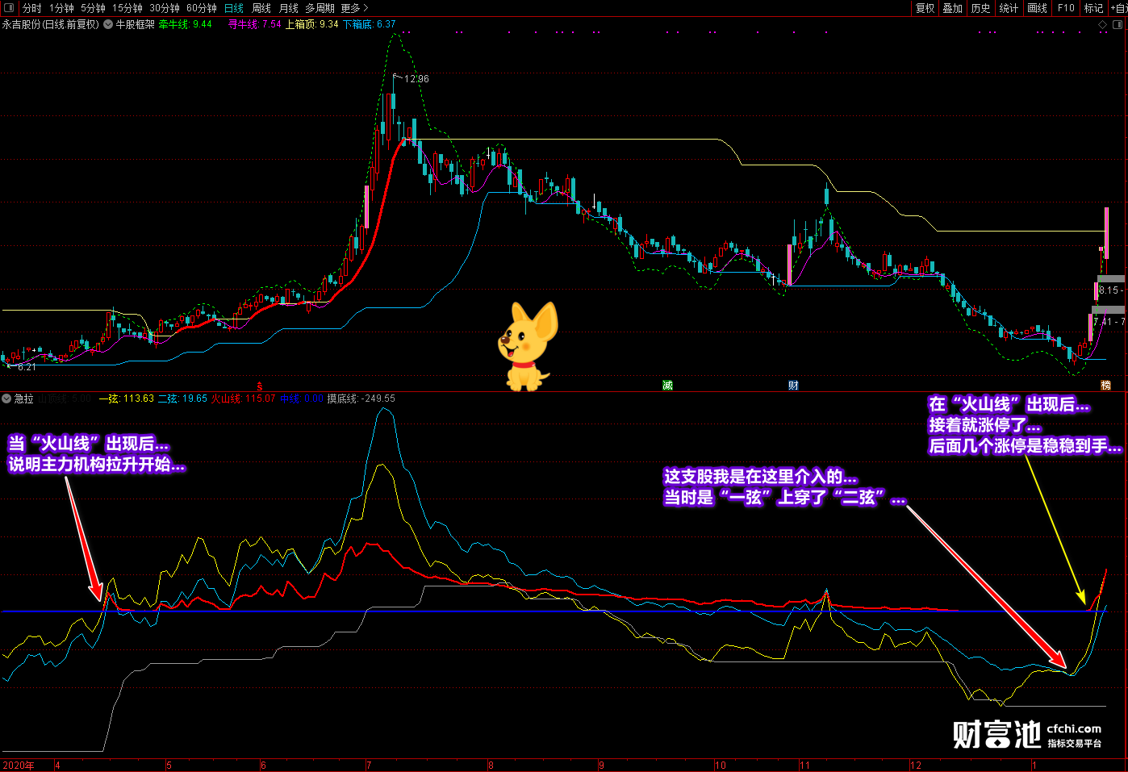
Task: Click the 复权 button
Action: 925,8
